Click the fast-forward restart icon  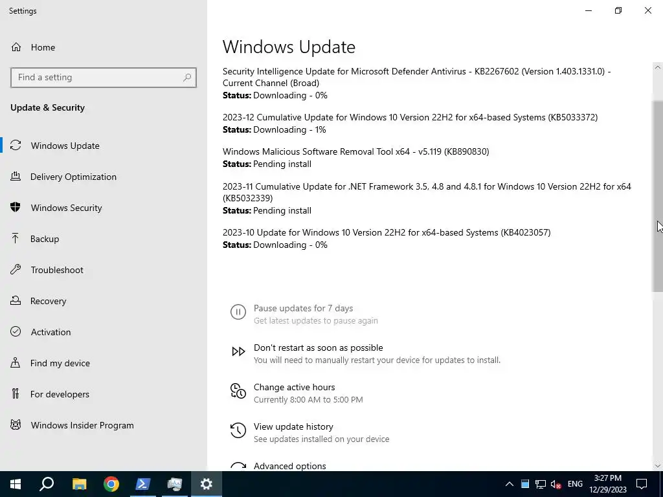pos(238,351)
